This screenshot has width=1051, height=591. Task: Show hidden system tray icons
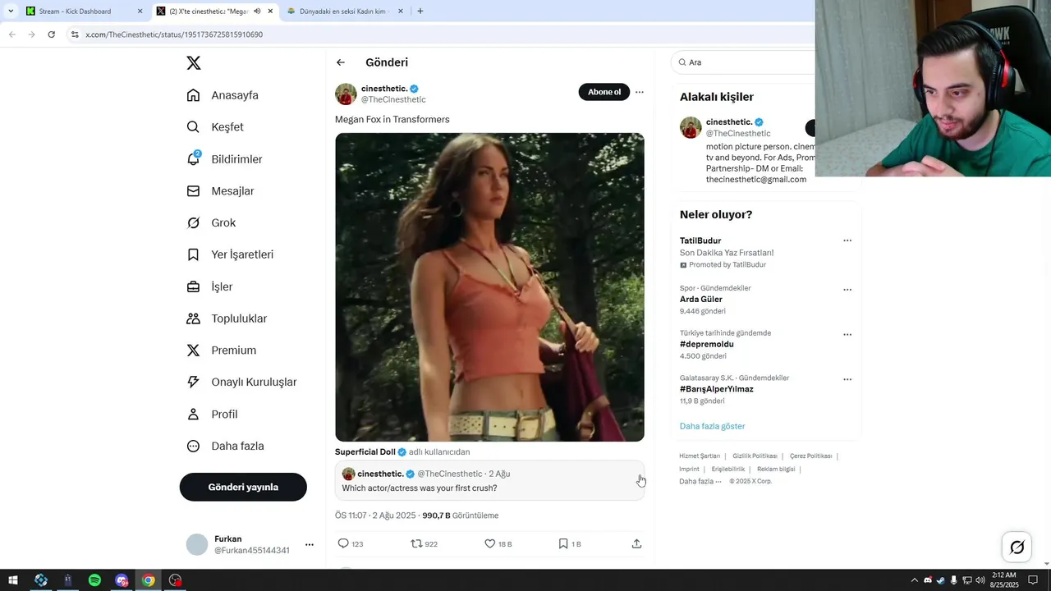(x=914, y=580)
